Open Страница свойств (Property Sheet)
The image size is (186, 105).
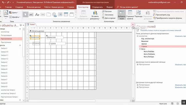pyautogui.click(x=130, y=15)
